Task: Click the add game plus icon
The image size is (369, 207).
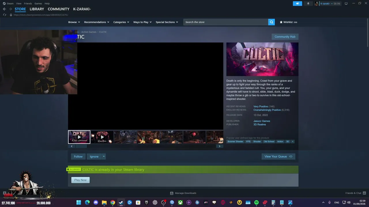Action: 4,193
